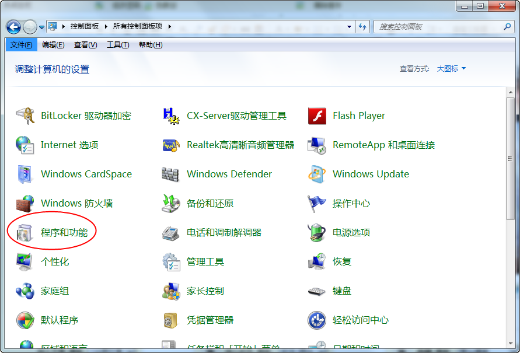Screen dimensions: 520x353
Task: Click the 恢复 recovery icon
Action: point(317,261)
